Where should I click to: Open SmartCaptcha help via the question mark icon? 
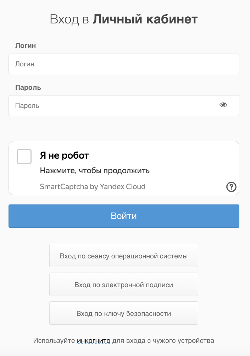click(232, 186)
